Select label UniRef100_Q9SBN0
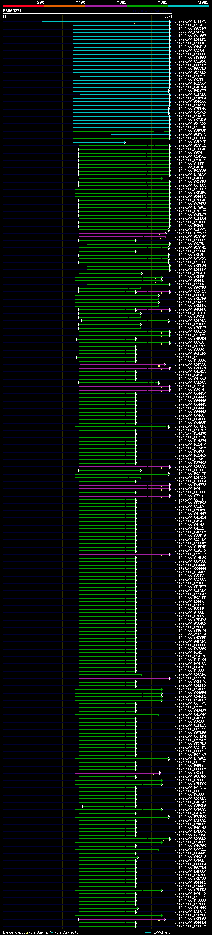212x935 pixels. 190,251
